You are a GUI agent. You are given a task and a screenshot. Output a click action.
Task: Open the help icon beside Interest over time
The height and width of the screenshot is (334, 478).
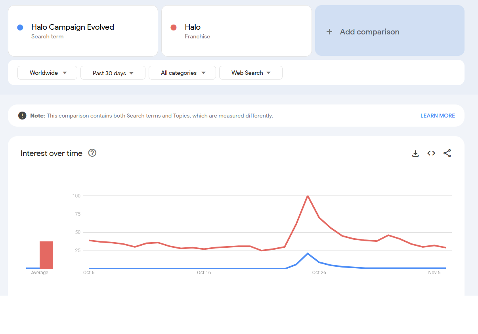pyautogui.click(x=92, y=153)
